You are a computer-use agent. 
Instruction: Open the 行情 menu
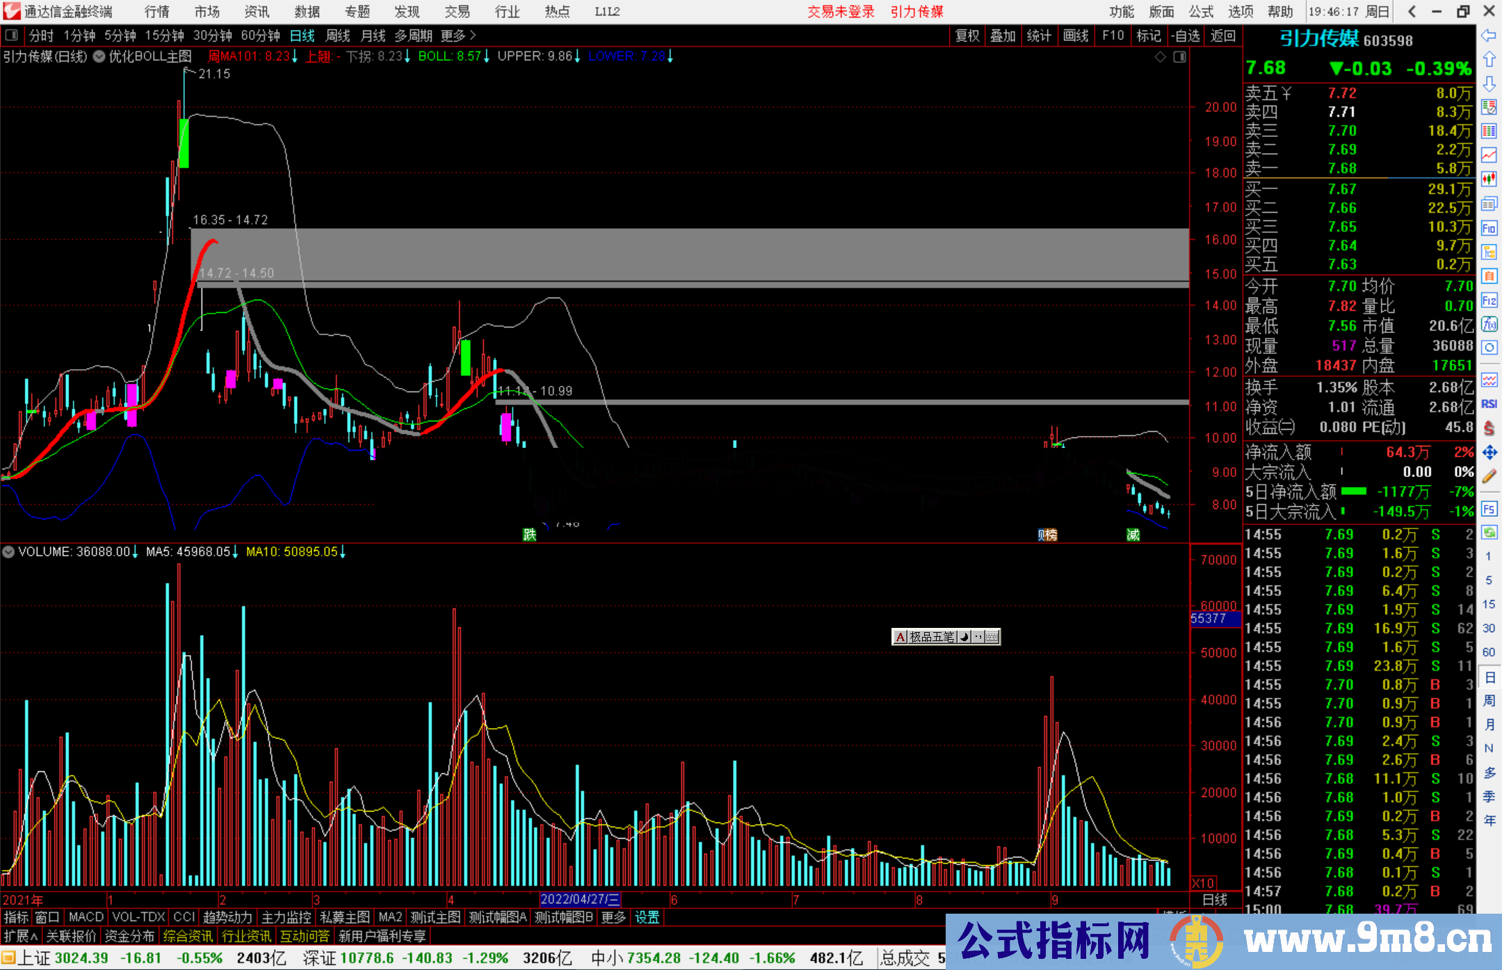click(157, 12)
